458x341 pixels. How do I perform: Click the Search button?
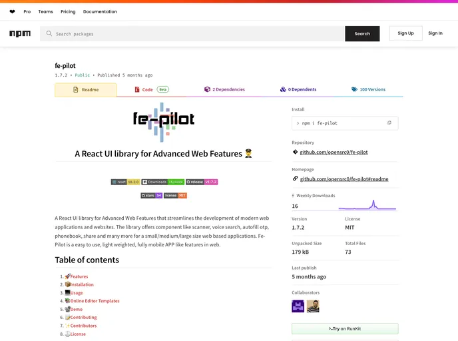[x=362, y=33]
